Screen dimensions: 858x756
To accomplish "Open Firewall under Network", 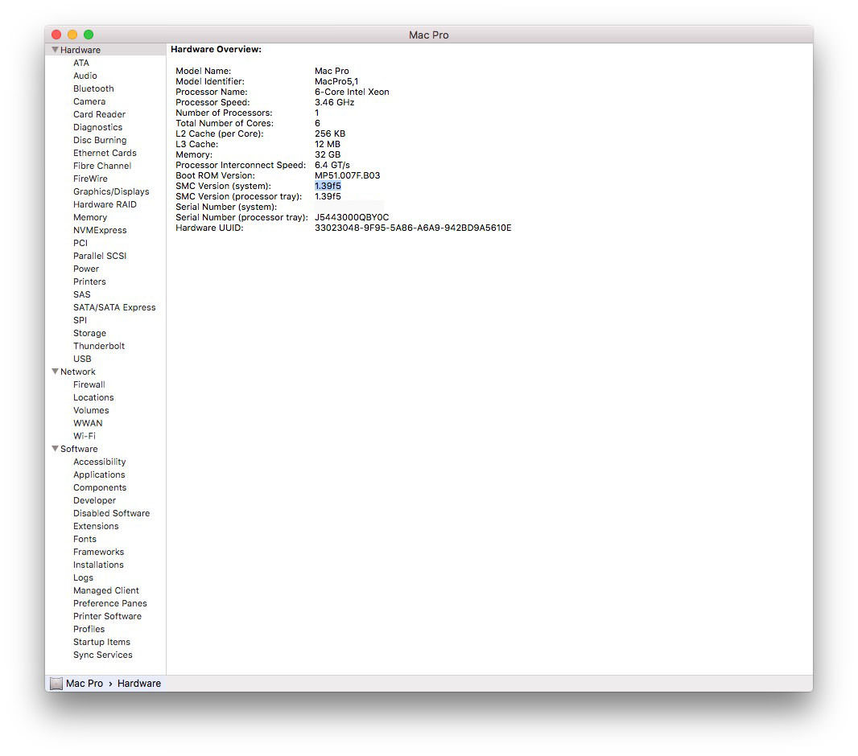I will coord(89,384).
